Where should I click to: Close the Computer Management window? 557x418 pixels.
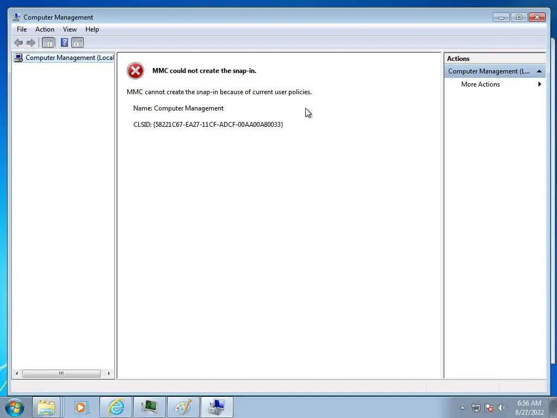(537, 17)
